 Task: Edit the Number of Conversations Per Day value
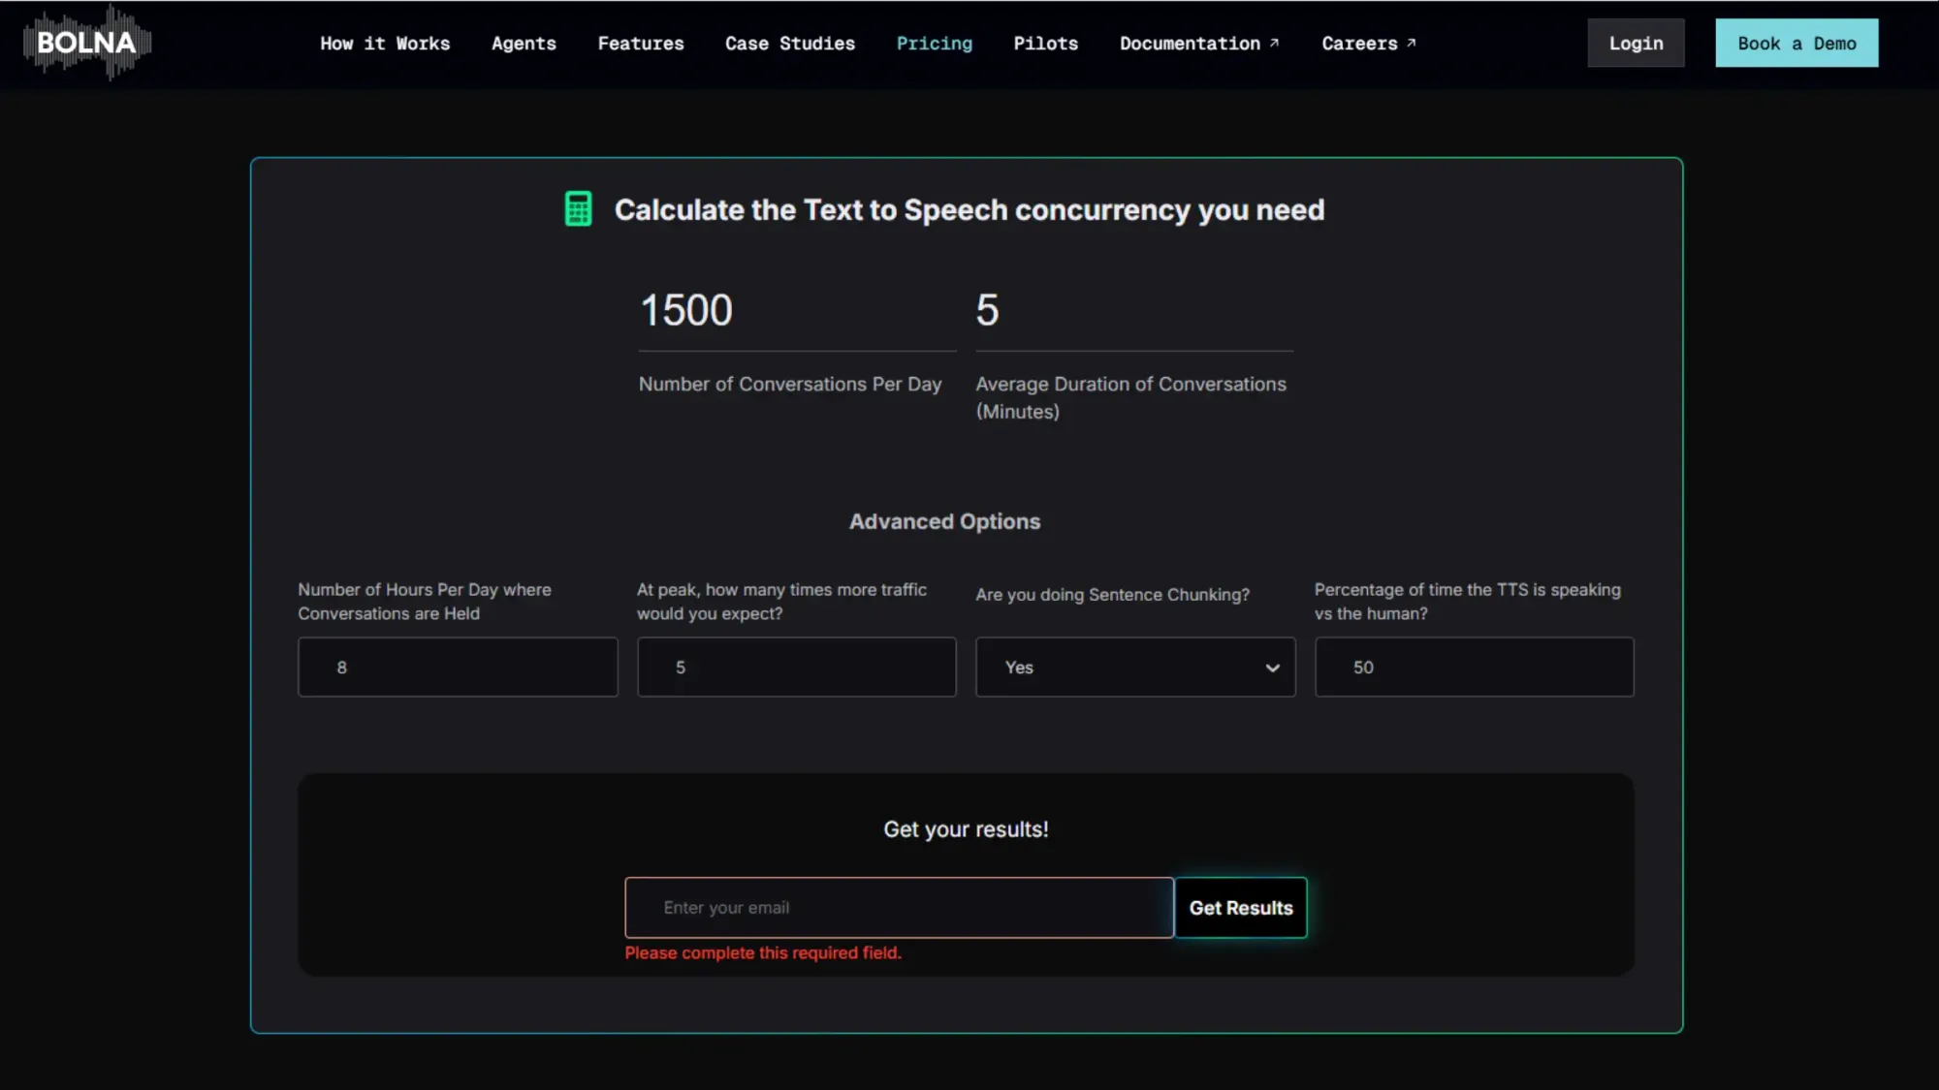pos(795,310)
